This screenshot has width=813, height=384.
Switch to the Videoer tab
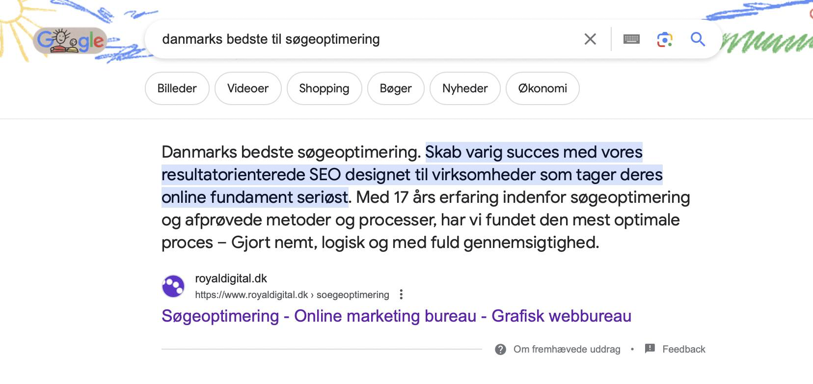point(248,88)
